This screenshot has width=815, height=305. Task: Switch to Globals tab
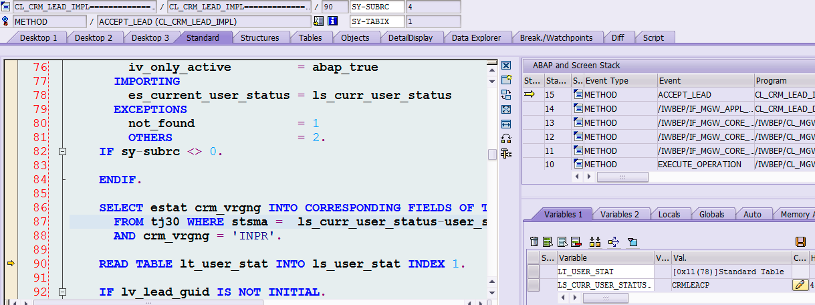click(x=712, y=214)
